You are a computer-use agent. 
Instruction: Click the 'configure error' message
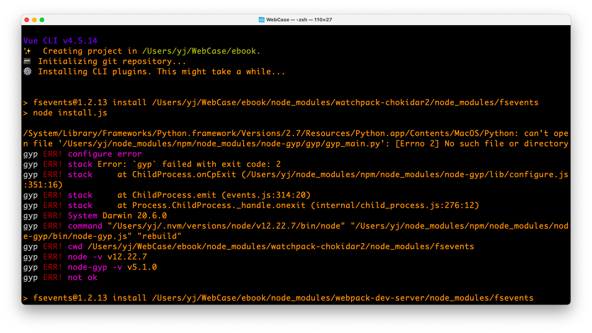(x=105, y=154)
